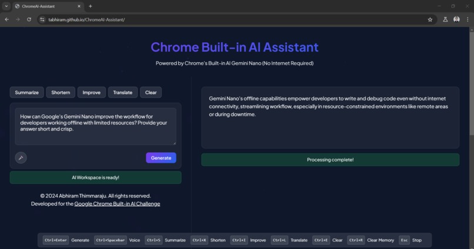Open the profile avatar menu
This screenshot has width=474, height=249.
[456, 19]
